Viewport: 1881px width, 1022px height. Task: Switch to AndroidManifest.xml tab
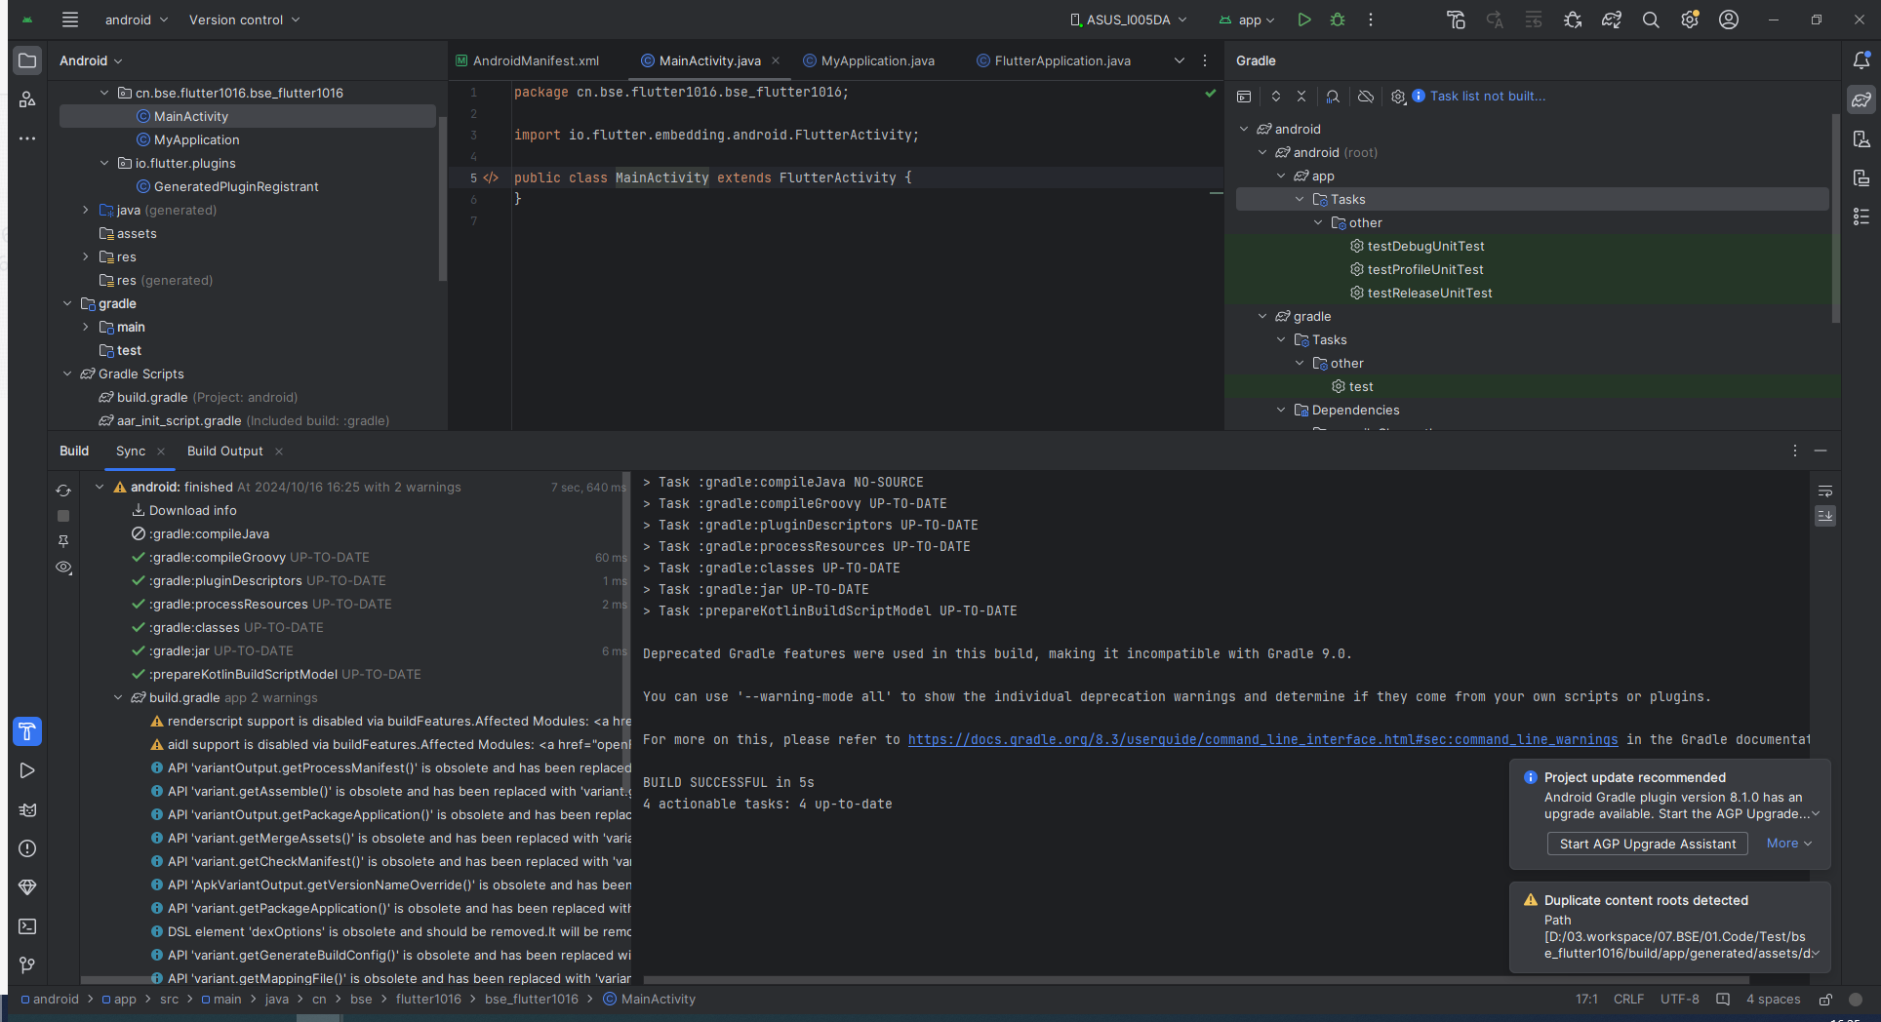(x=528, y=60)
